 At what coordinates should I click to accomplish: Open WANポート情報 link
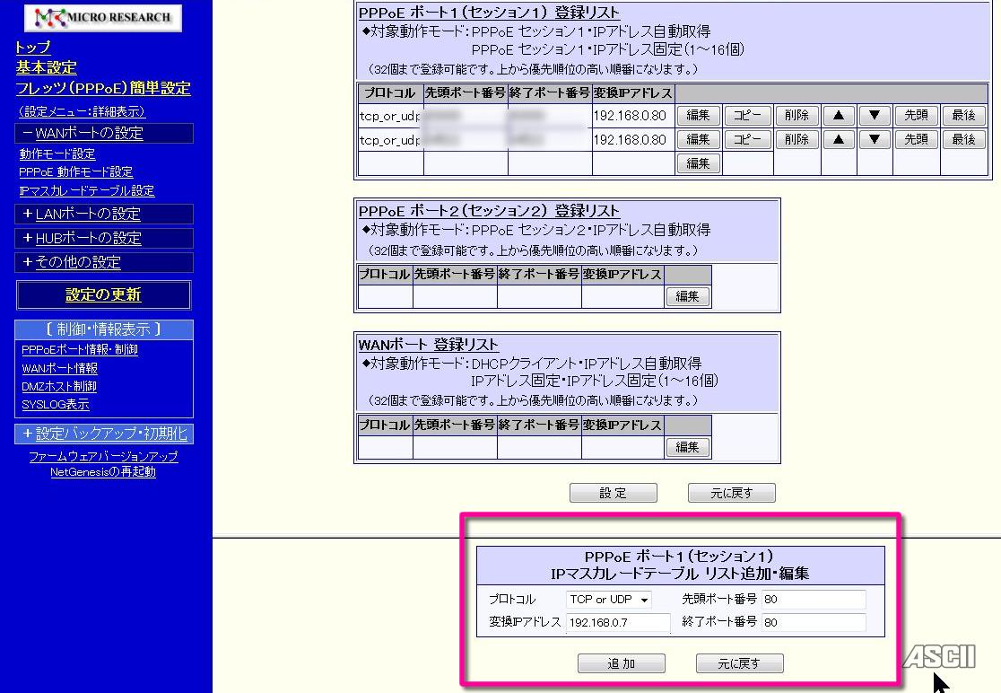(59, 368)
